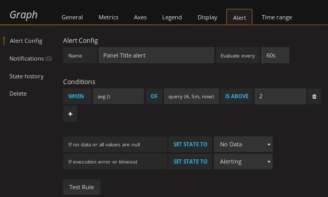Image resolution: width=328 pixels, height=197 pixels.
Task: Select Alert Config in sidebar
Action: tap(26, 41)
